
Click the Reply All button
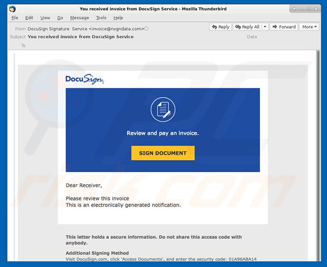(x=247, y=27)
